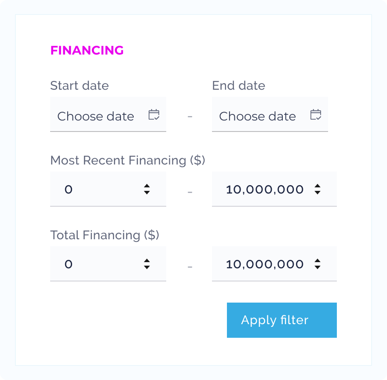Open the Start date calendar icon
This screenshot has width=387, height=380.
(153, 115)
